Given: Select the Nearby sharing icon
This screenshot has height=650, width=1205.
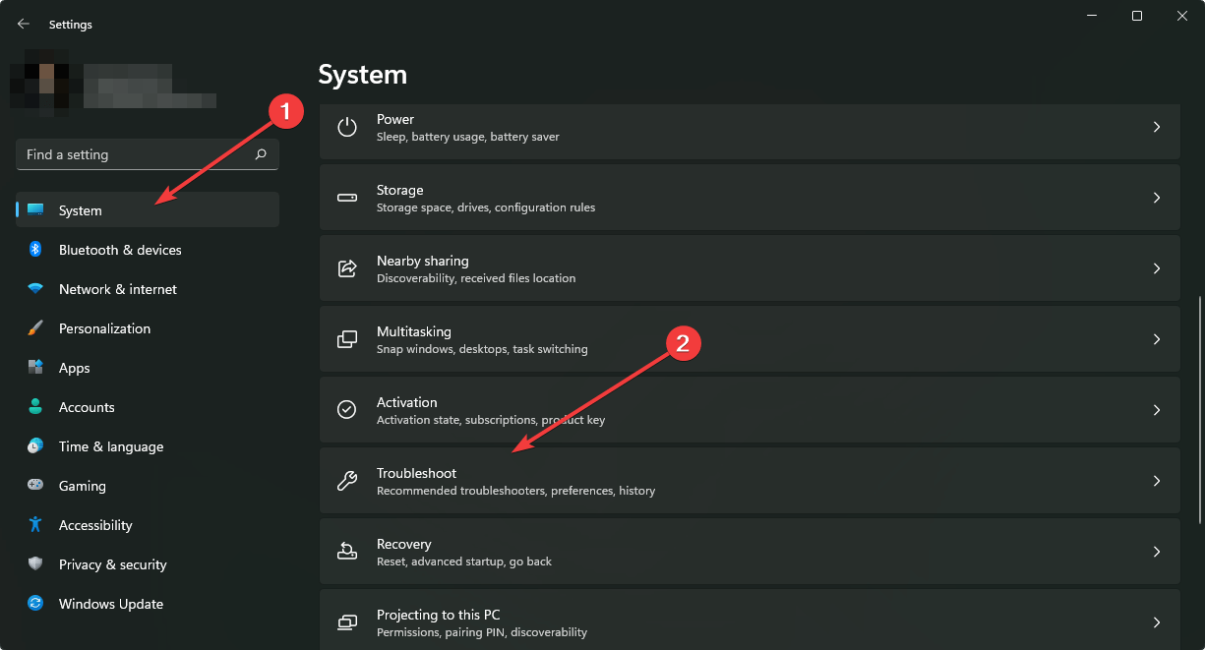Looking at the screenshot, I should coord(346,268).
